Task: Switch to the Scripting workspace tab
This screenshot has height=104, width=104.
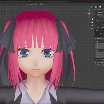Action: click(64, 2)
